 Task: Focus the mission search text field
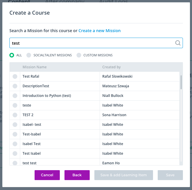(96, 43)
